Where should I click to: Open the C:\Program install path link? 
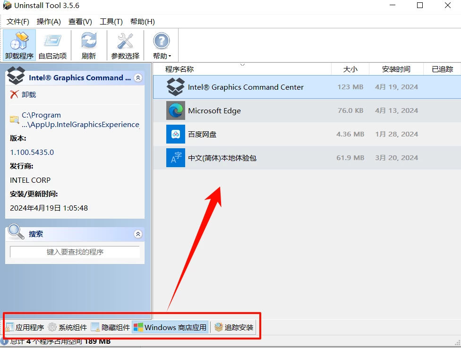80,119
